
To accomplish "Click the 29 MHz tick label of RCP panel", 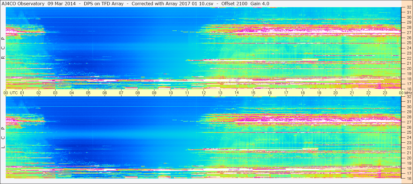I will coord(409,22).
